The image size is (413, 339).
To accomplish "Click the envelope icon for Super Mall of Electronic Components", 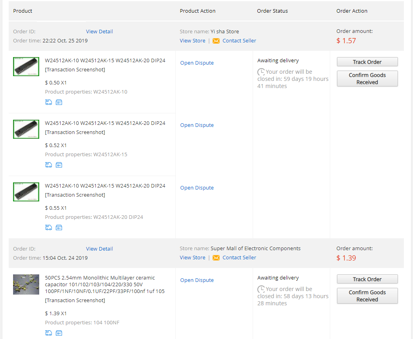I will [x=216, y=258].
